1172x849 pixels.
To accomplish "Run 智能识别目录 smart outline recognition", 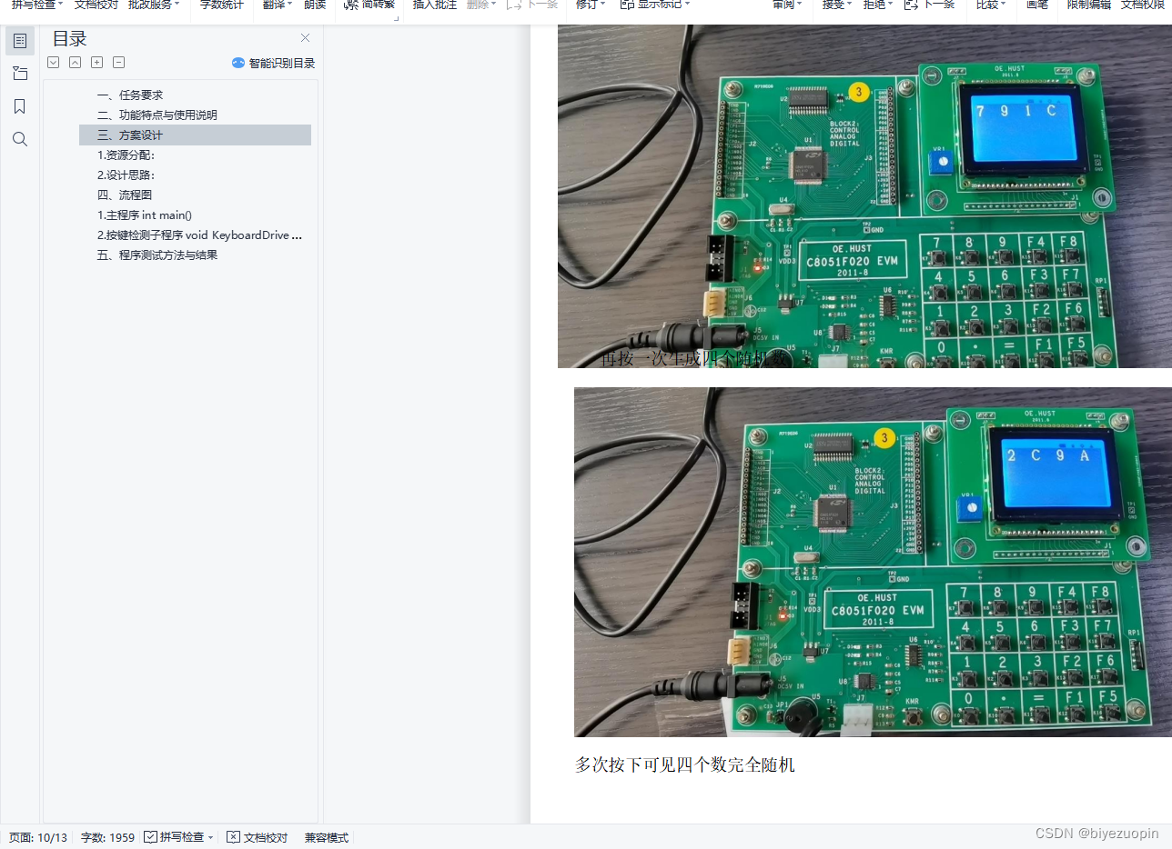I will 282,63.
